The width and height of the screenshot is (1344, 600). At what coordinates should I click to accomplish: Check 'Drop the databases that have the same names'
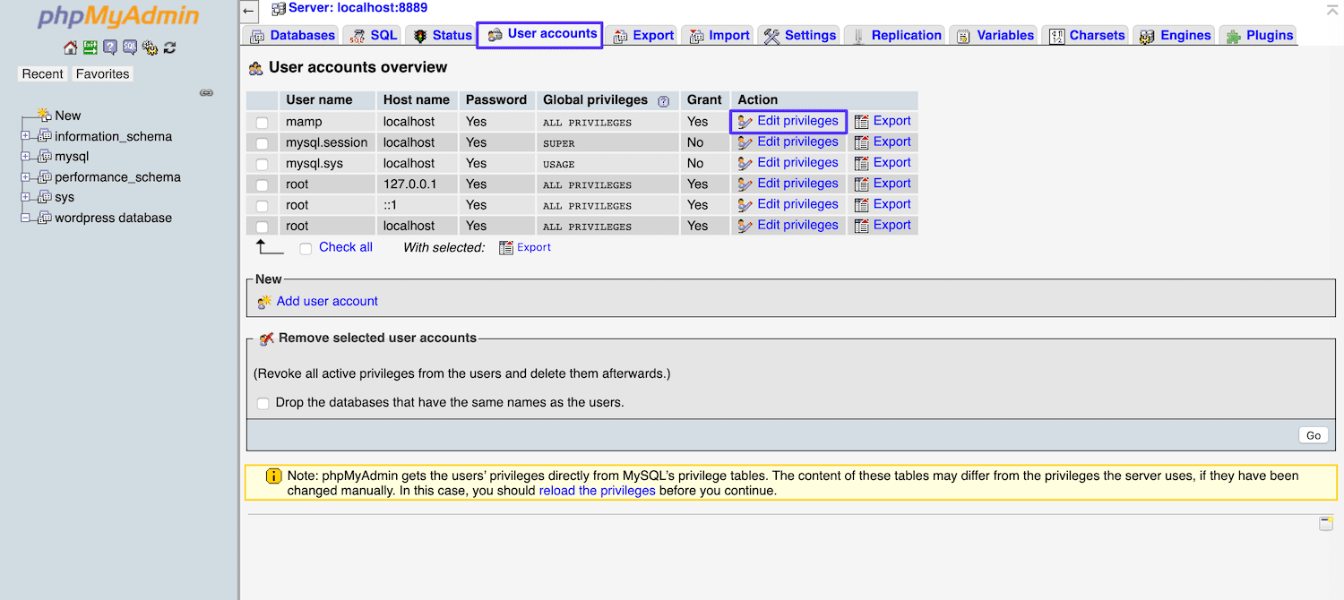(x=263, y=403)
